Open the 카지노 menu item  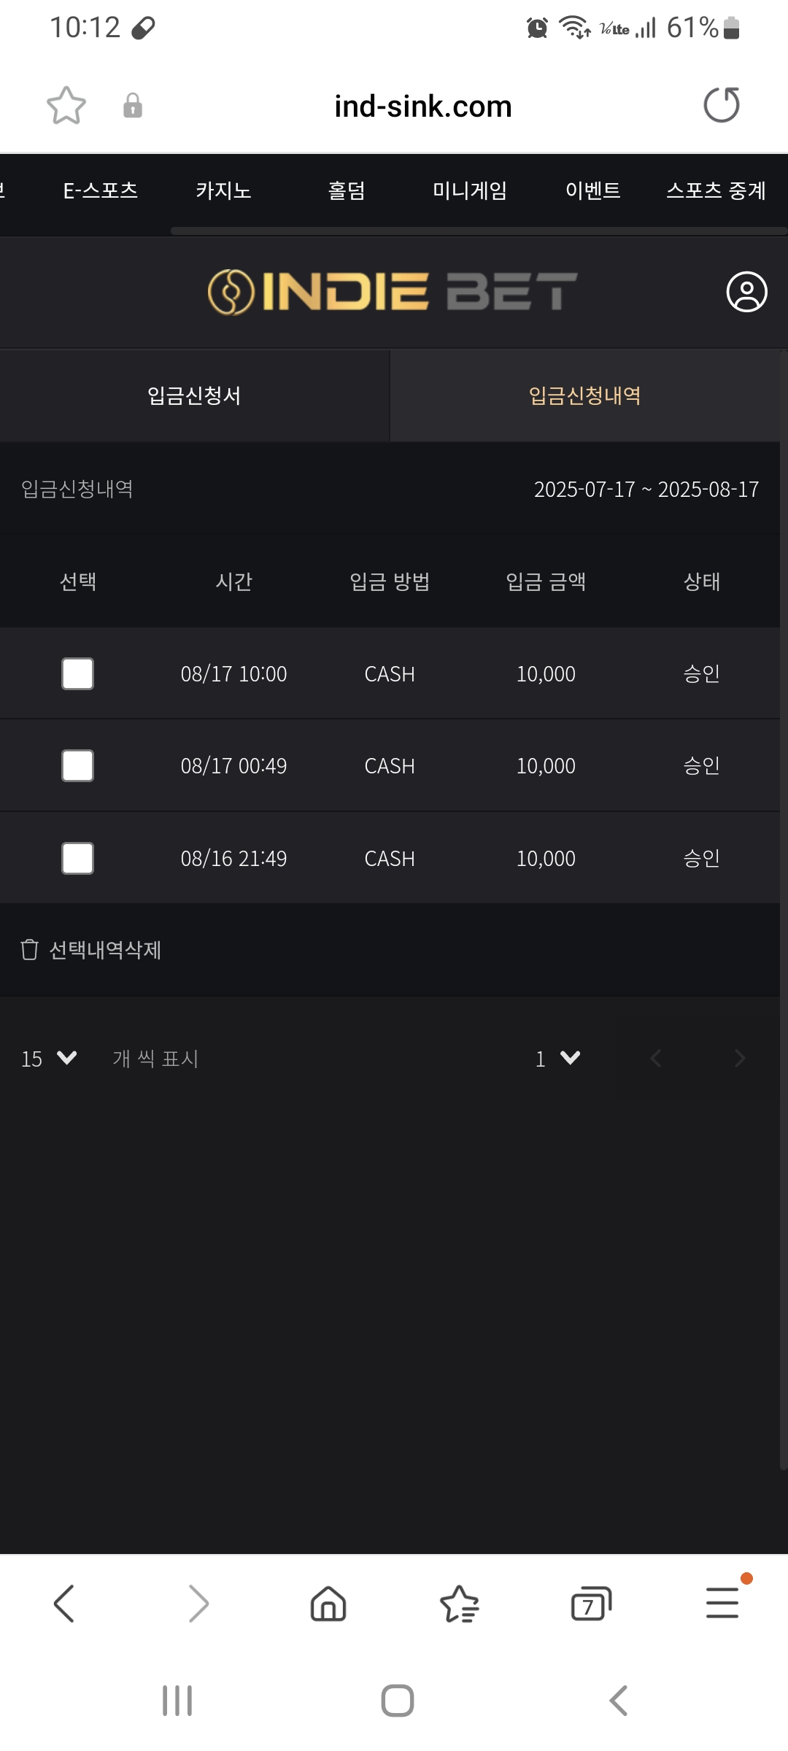(x=223, y=191)
